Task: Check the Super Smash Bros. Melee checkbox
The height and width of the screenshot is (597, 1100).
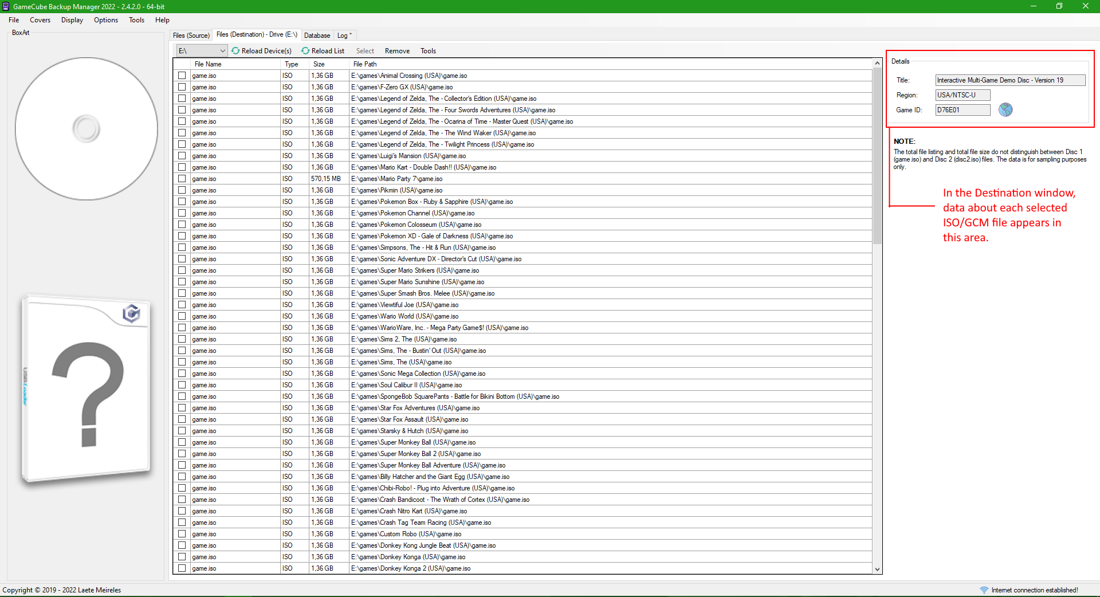Action: click(x=182, y=293)
